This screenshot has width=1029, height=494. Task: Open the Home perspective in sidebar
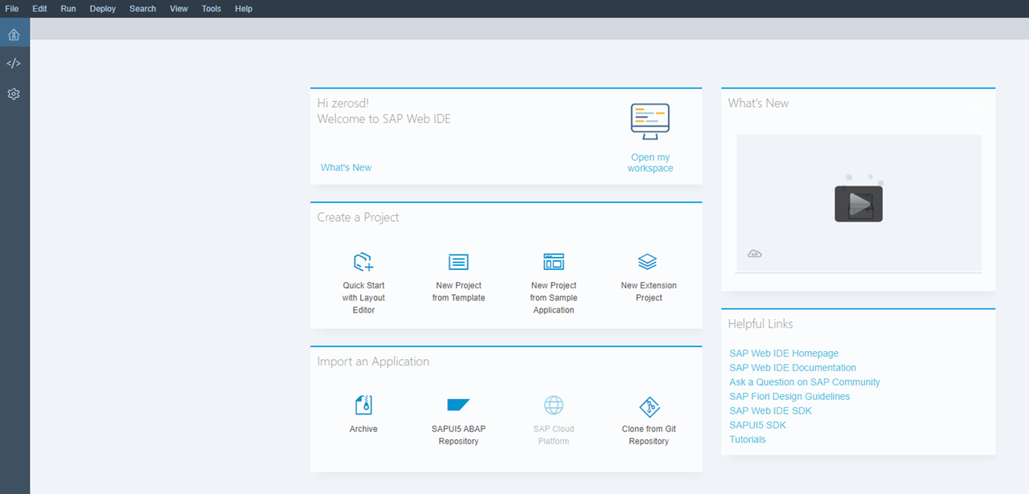pos(14,34)
